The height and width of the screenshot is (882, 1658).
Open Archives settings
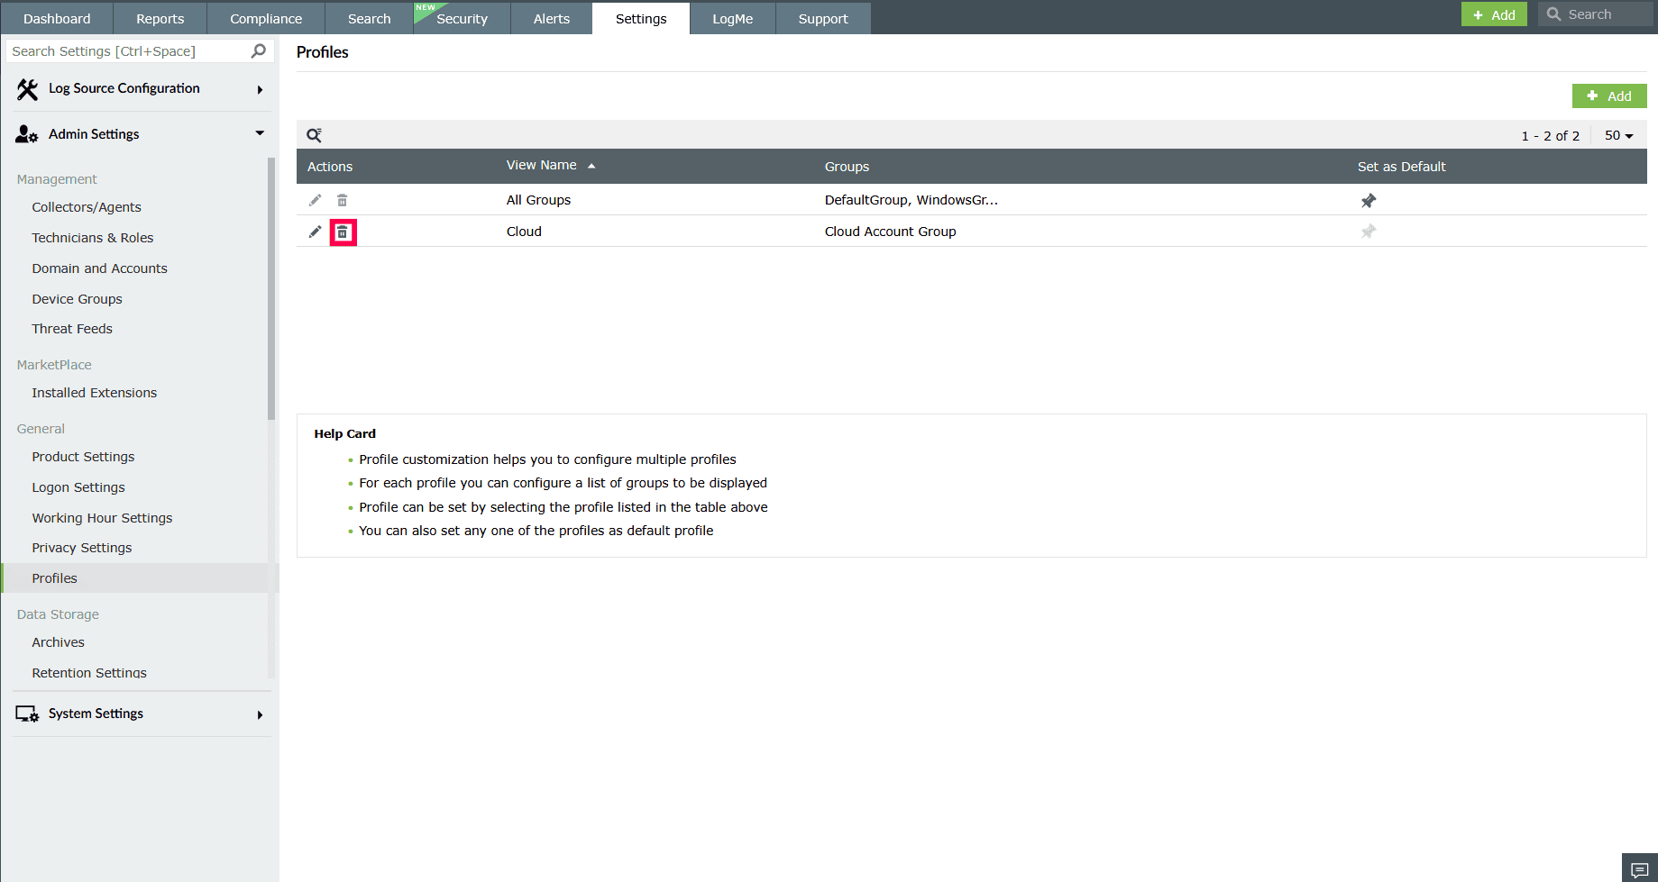[59, 642]
